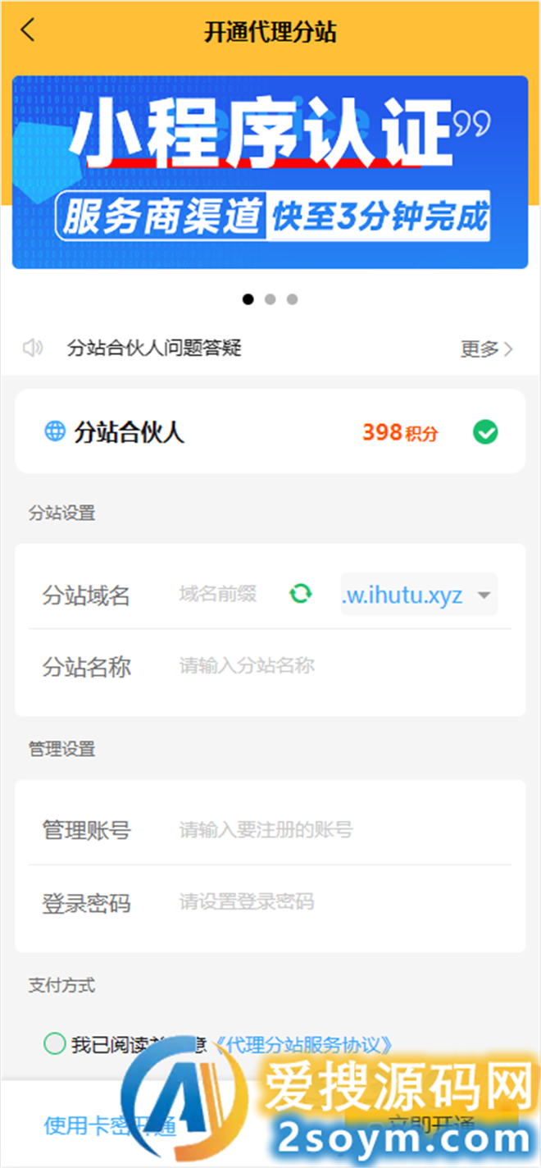Focus the 域名前缀 input field
This screenshot has height=1168, width=541.
(x=227, y=594)
